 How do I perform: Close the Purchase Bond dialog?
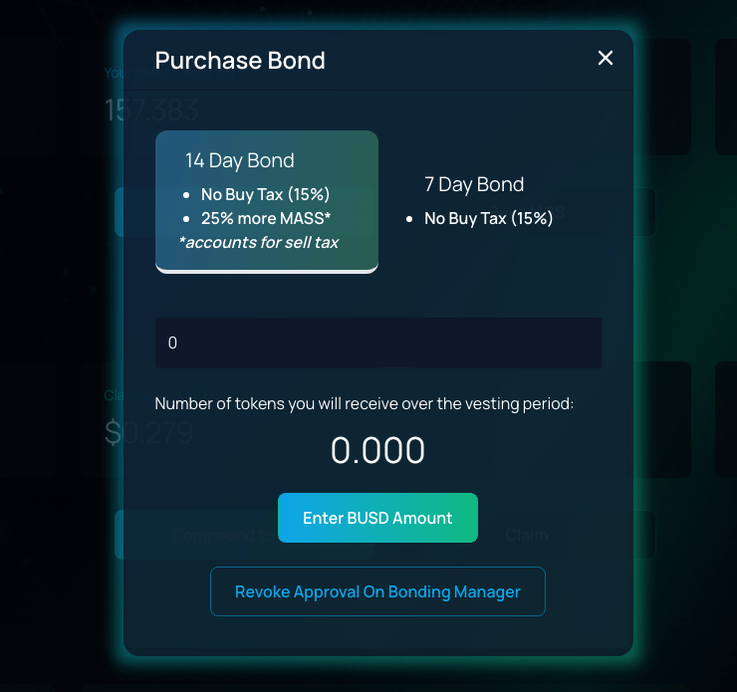coord(605,59)
